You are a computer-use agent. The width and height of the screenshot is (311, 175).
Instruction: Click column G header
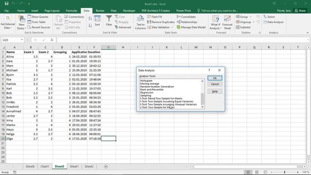(x=108, y=47)
